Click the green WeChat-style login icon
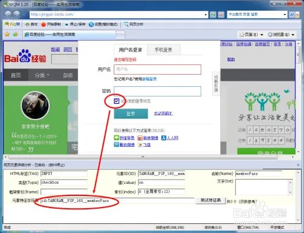 pyautogui.click(x=116, y=138)
